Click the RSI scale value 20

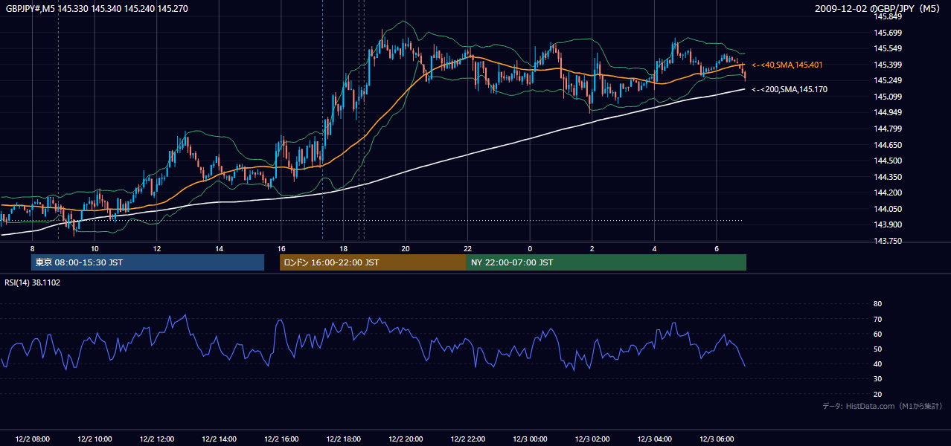(x=877, y=395)
